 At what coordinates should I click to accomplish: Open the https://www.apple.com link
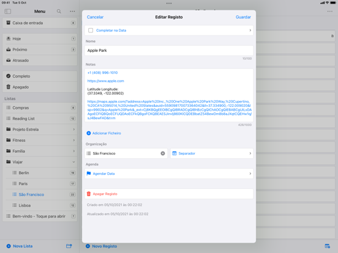pos(105,81)
